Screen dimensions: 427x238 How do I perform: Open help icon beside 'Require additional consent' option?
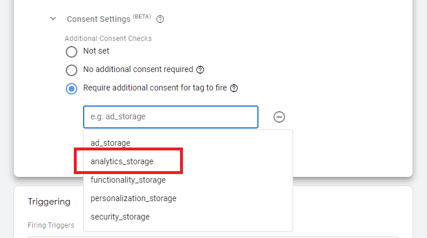click(x=234, y=89)
